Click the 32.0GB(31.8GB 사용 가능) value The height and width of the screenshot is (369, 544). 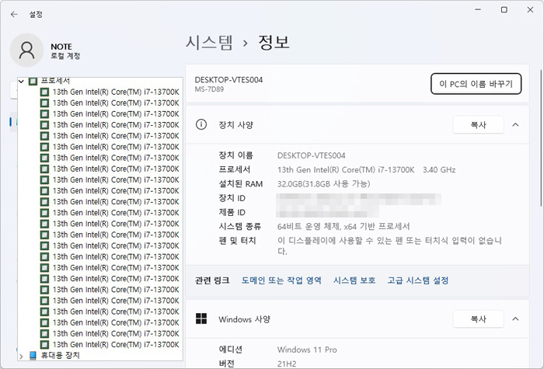tap(324, 184)
